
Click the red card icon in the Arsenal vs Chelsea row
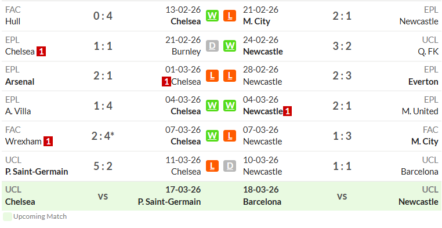tap(166, 81)
